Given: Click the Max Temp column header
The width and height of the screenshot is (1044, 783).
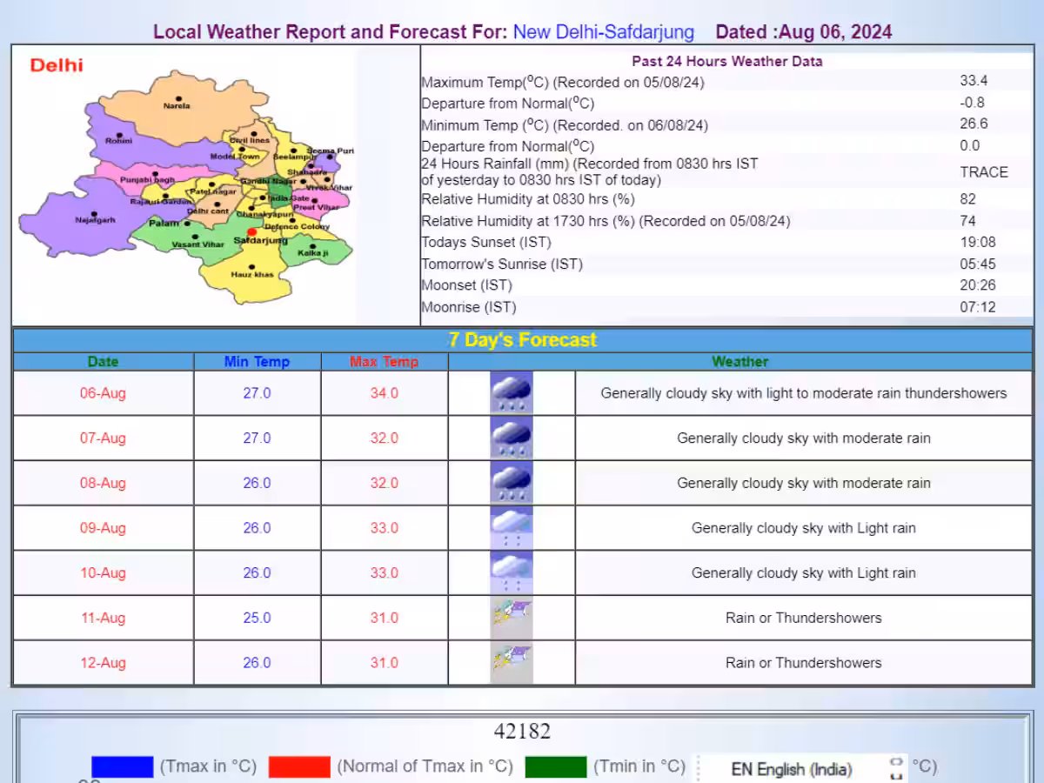Looking at the screenshot, I should 384,362.
